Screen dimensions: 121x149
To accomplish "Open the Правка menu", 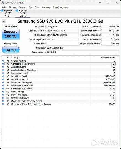I will pos(13,7).
